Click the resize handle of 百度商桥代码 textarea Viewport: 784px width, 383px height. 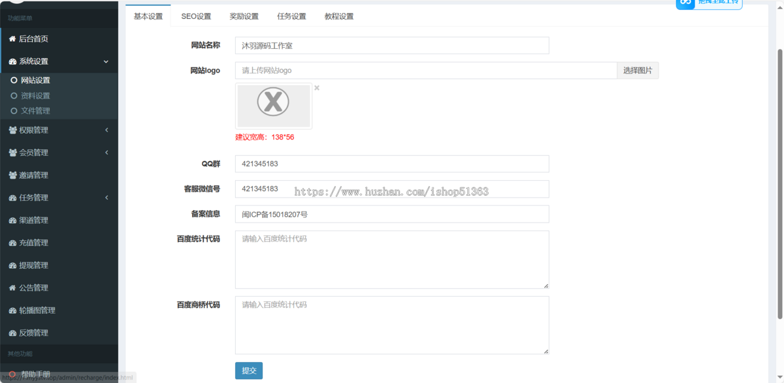(546, 352)
